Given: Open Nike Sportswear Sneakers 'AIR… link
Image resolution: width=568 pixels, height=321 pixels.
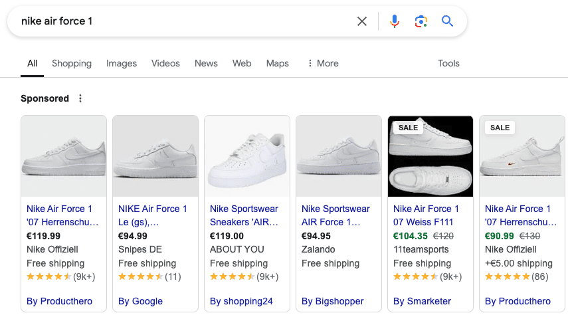Looking at the screenshot, I should click(x=244, y=215).
